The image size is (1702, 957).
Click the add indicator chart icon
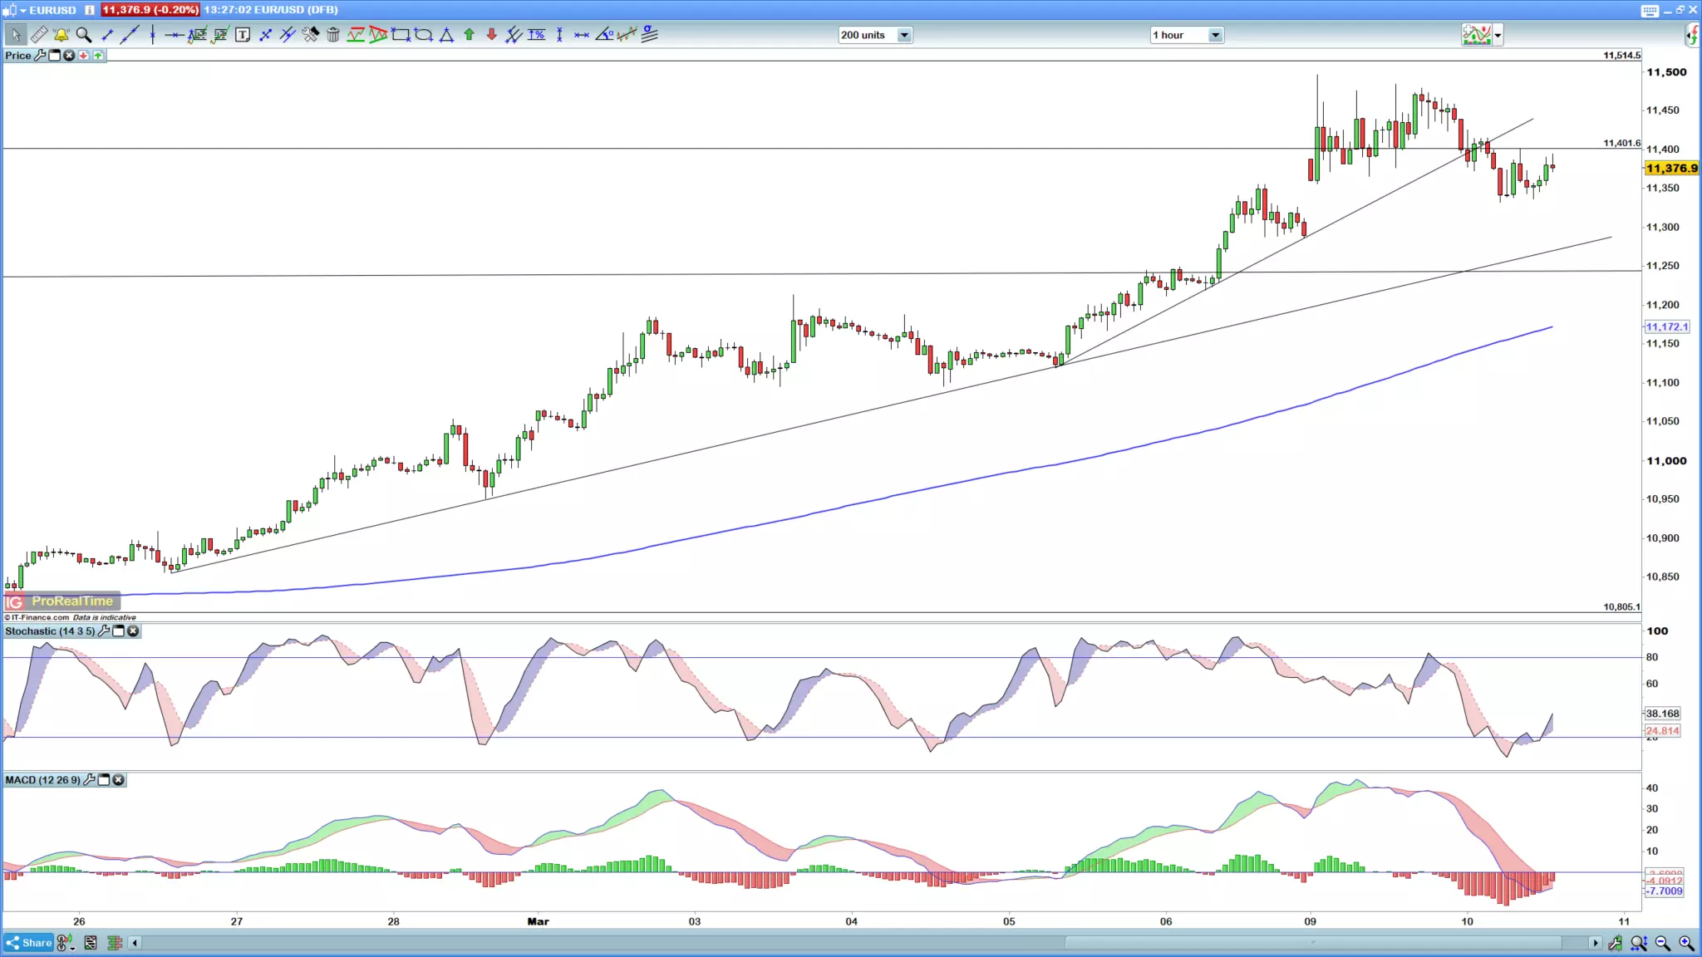(1477, 35)
